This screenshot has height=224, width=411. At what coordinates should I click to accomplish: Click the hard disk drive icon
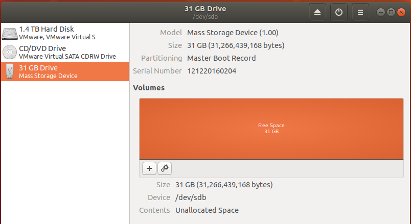pyautogui.click(x=10, y=34)
